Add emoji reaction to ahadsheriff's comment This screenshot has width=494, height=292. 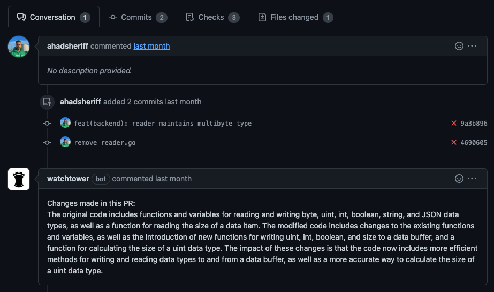click(x=459, y=46)
